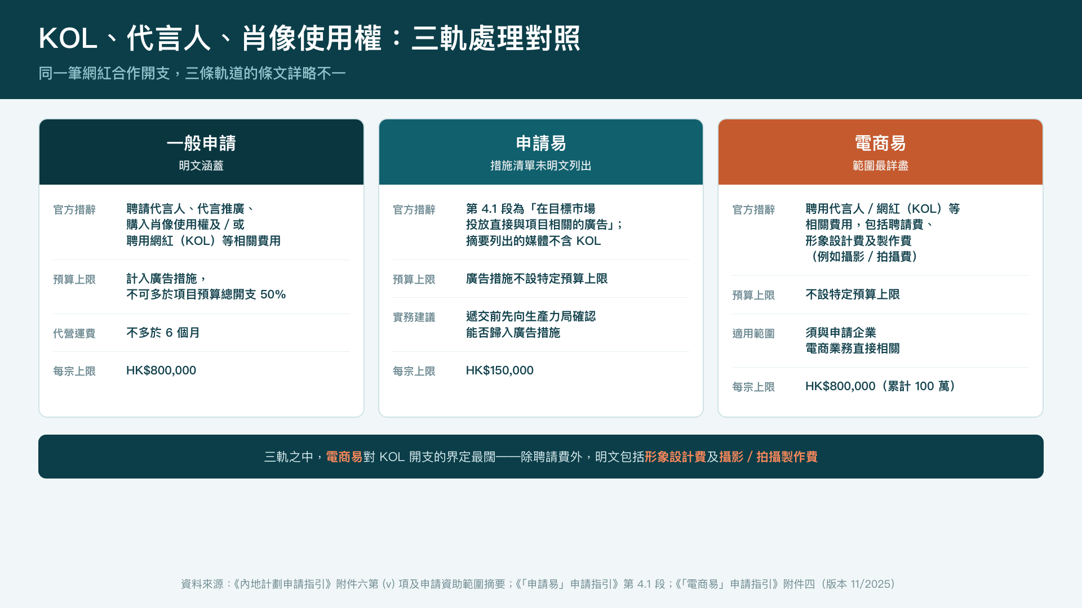The height and width of the screenshot is (608, 1082).
Task: Click 每宗上限 label in the 申請易 card
Action: 414,371
